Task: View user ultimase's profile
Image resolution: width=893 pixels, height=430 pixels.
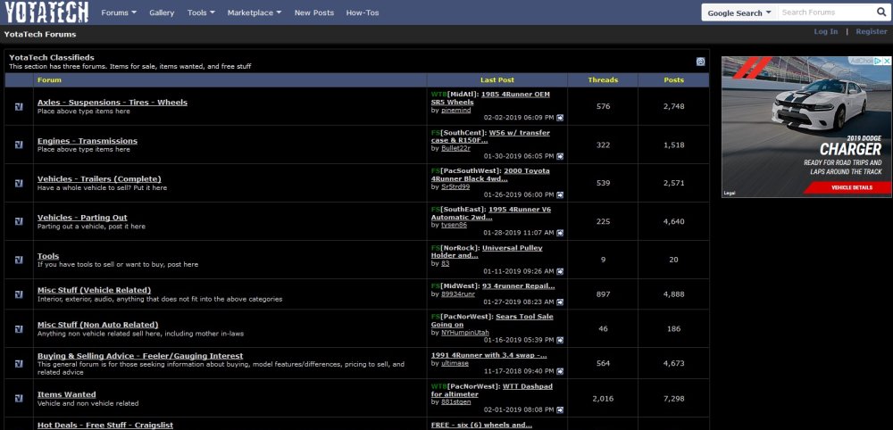Action: click(x=455, y=363)
